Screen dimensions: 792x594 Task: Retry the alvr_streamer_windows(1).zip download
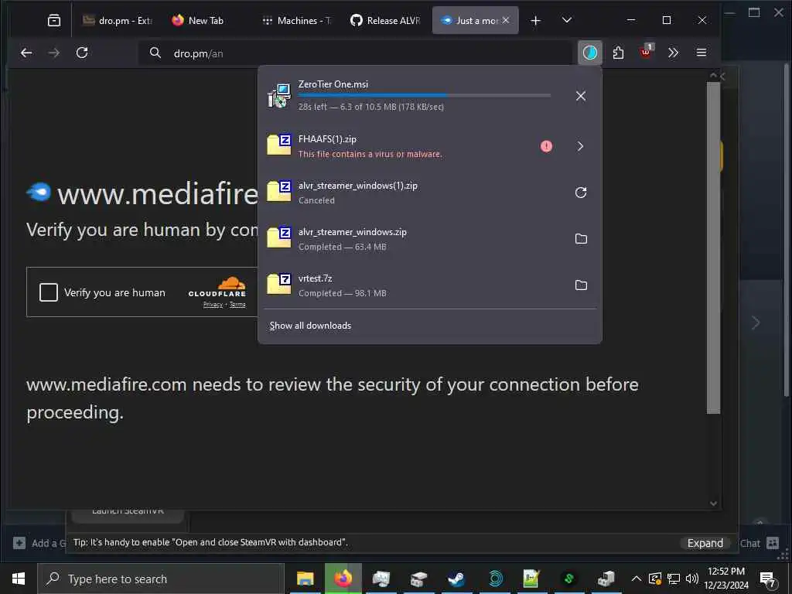[x=581, y=193]
